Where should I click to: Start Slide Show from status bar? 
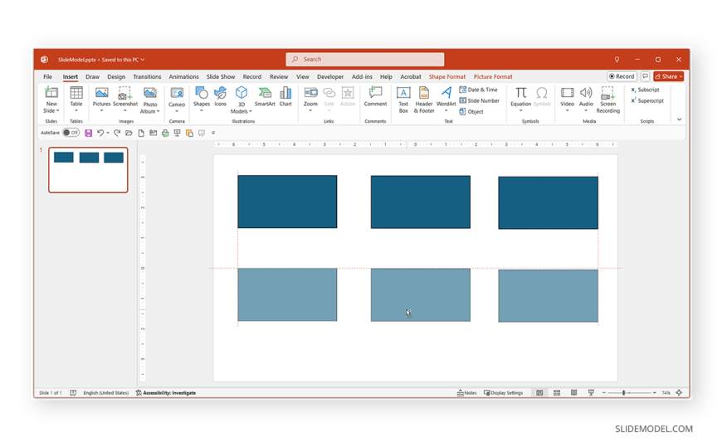pos(591,392)
